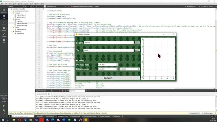Click the Type to locate search field
The width and height of the screenshot is (217, 122).
pyautogui.click(x=23, y=116)
